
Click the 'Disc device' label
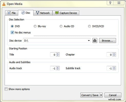[15, 41]
